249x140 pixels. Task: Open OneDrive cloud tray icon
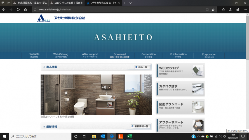point(203,136)
